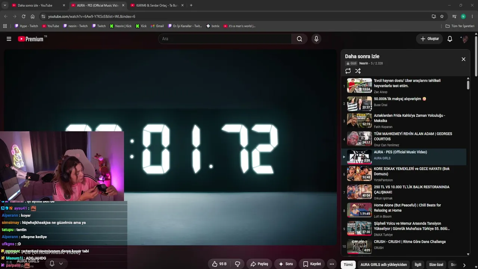Image resolution: width=478 pixels, height=269 pixels.
Task: Open YouTube notifications bell in header
Action: [450, 39]
